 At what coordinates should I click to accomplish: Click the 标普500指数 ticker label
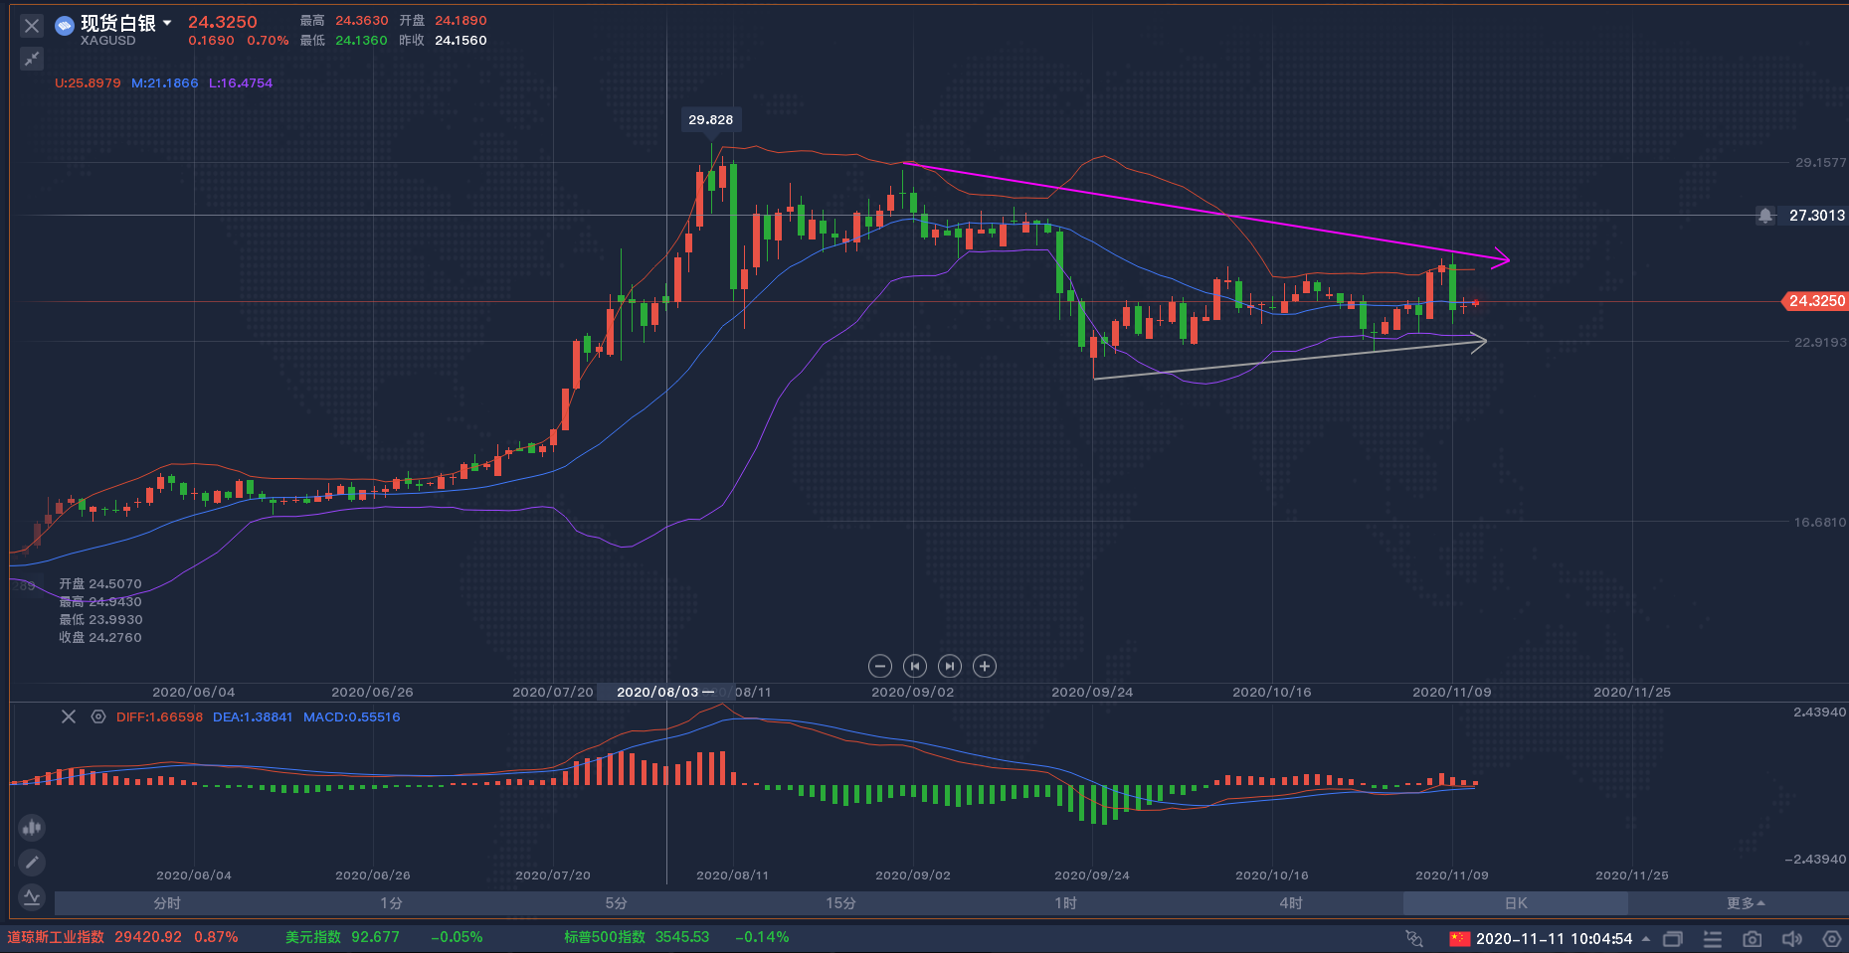click(605, 937)
